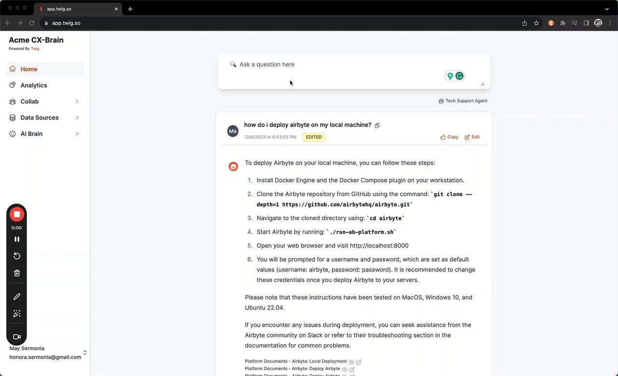Image resolution: width=618 pixels, height=376 pixels.
Task: Stop the screen recording with the red button
Action: pos(17,215)
